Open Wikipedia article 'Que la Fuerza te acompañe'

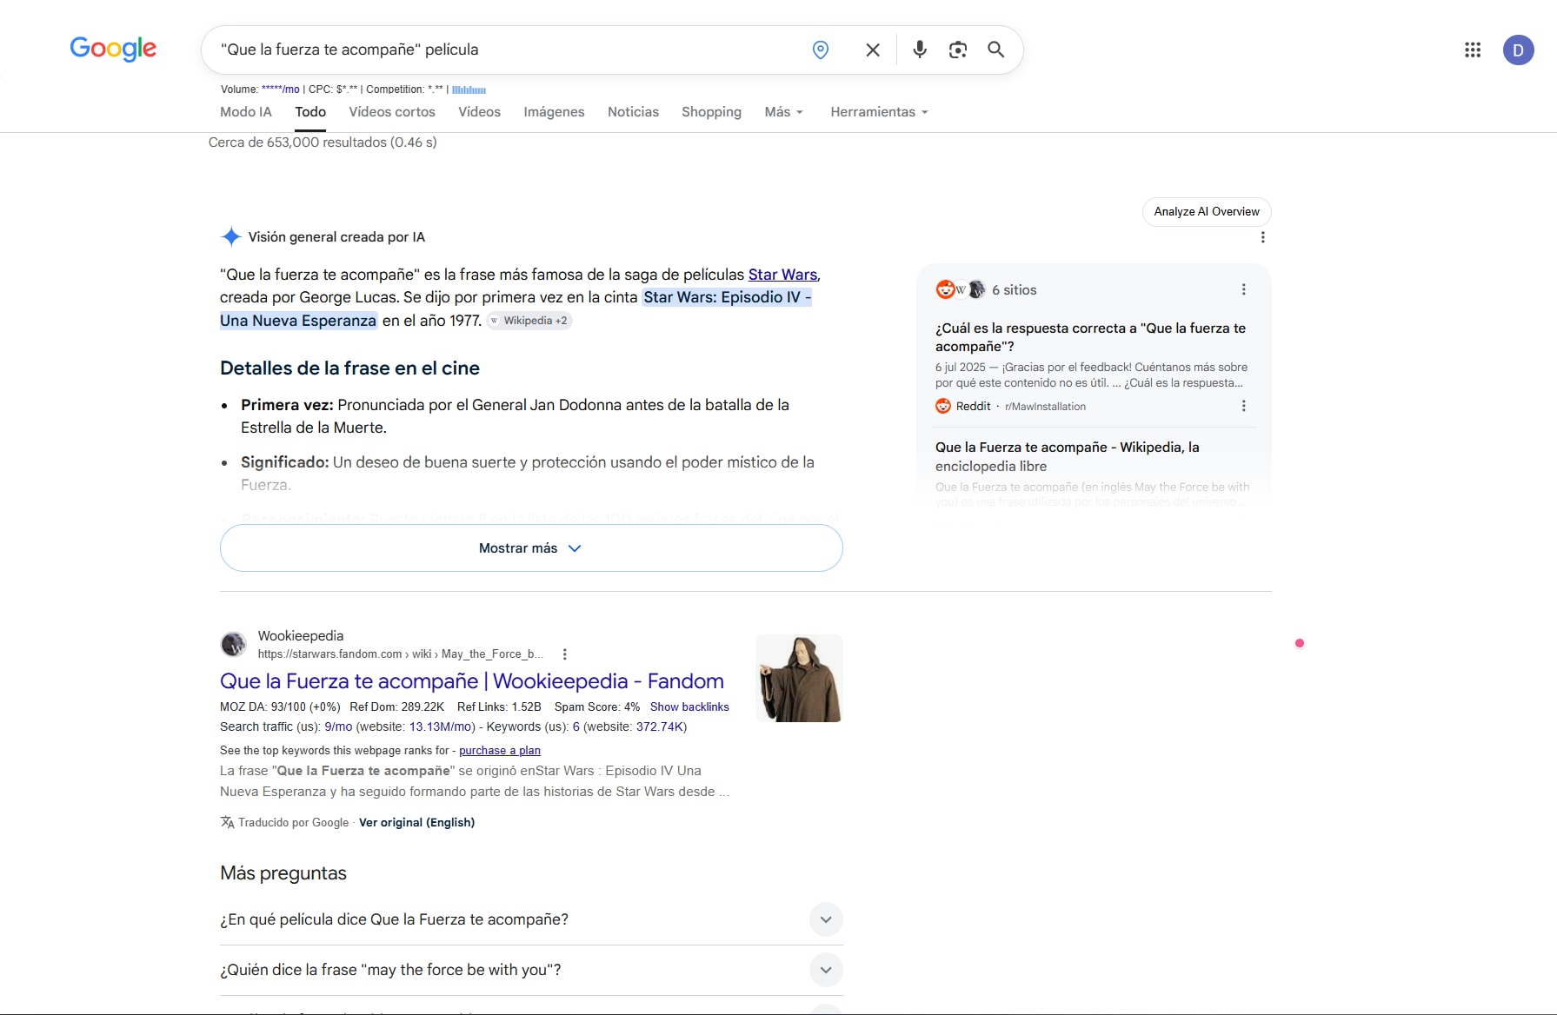click(x=1068, y=457)
